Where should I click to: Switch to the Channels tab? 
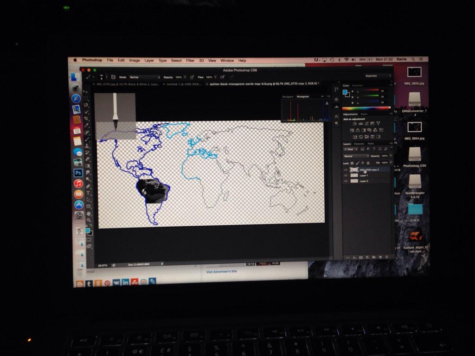(x=359, y=144)
